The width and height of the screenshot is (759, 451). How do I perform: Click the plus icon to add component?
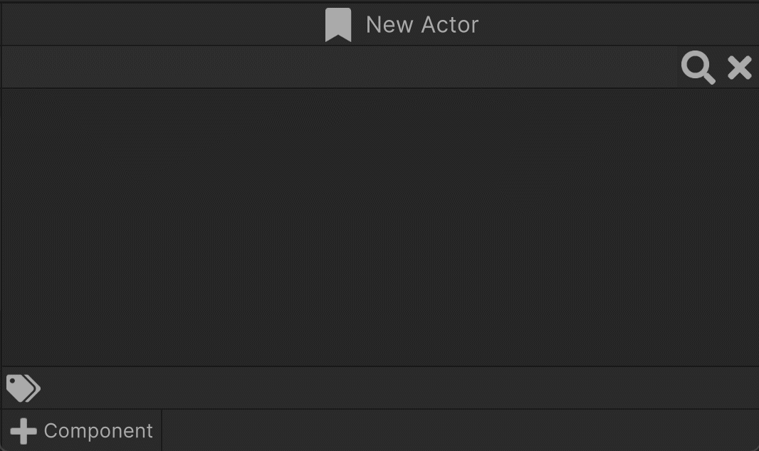tap(23, 430)
